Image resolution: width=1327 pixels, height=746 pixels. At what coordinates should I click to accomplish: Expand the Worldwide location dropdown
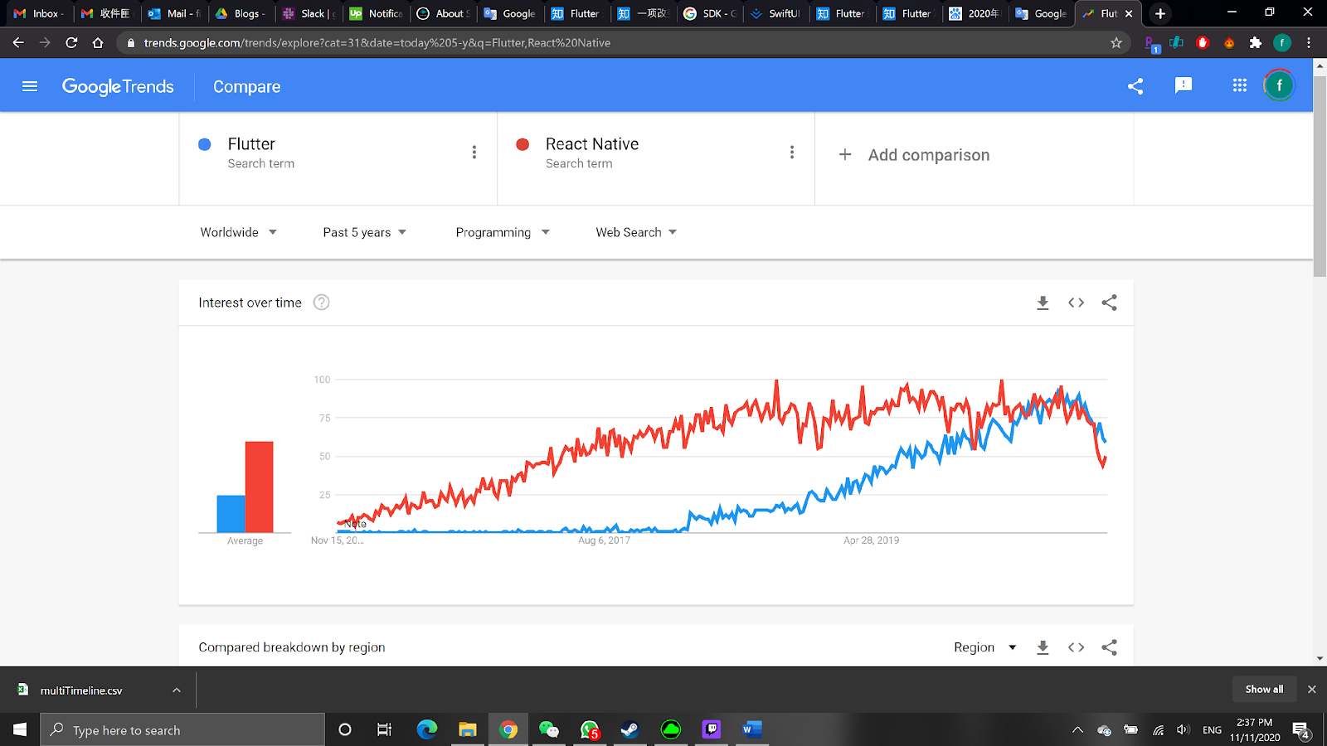pos(238,233)
